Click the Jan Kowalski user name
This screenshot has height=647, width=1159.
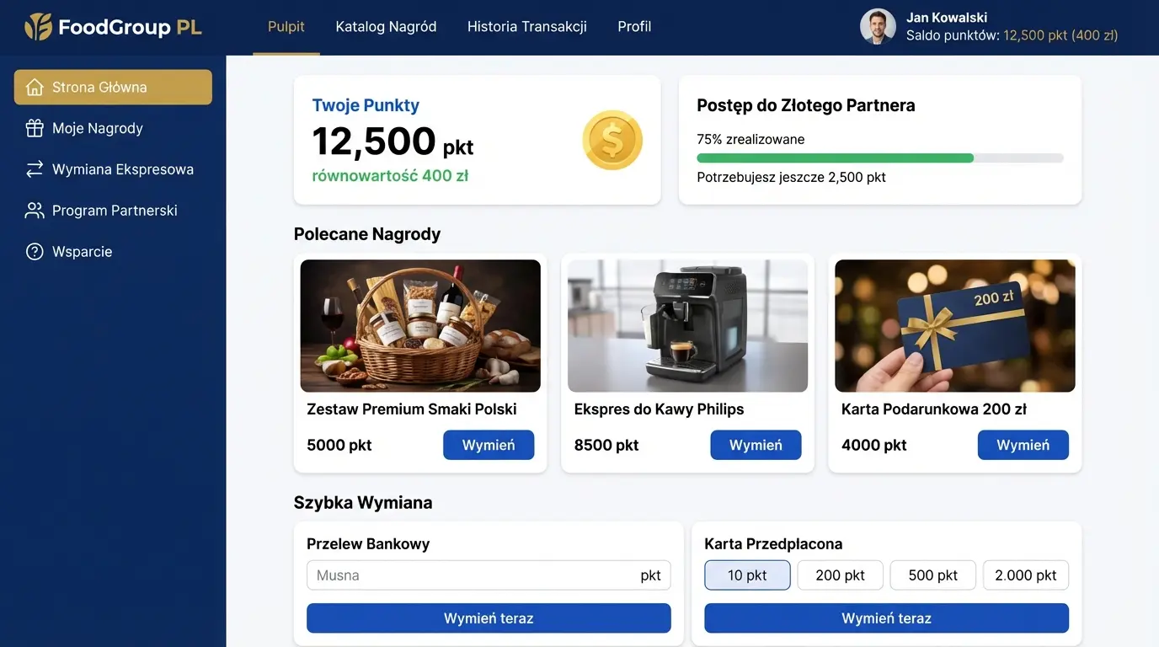(947, 18)
